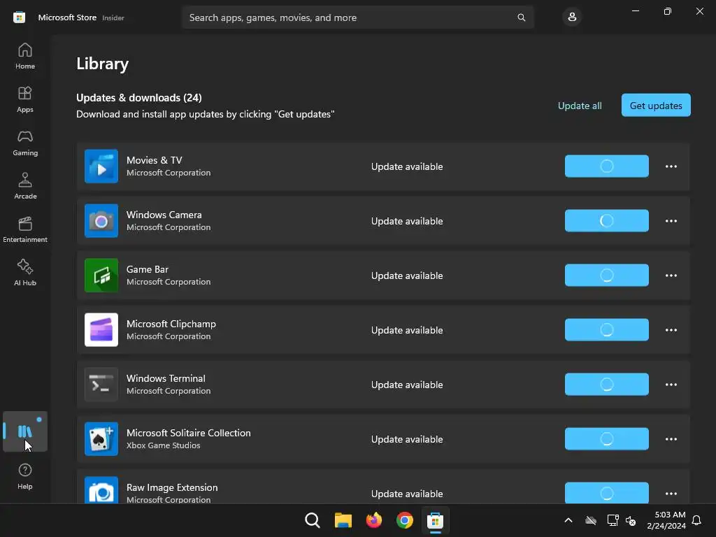Click the Microsoft Store logo icon
This screenshot has height=537, width=716.
tap(19, 17)
